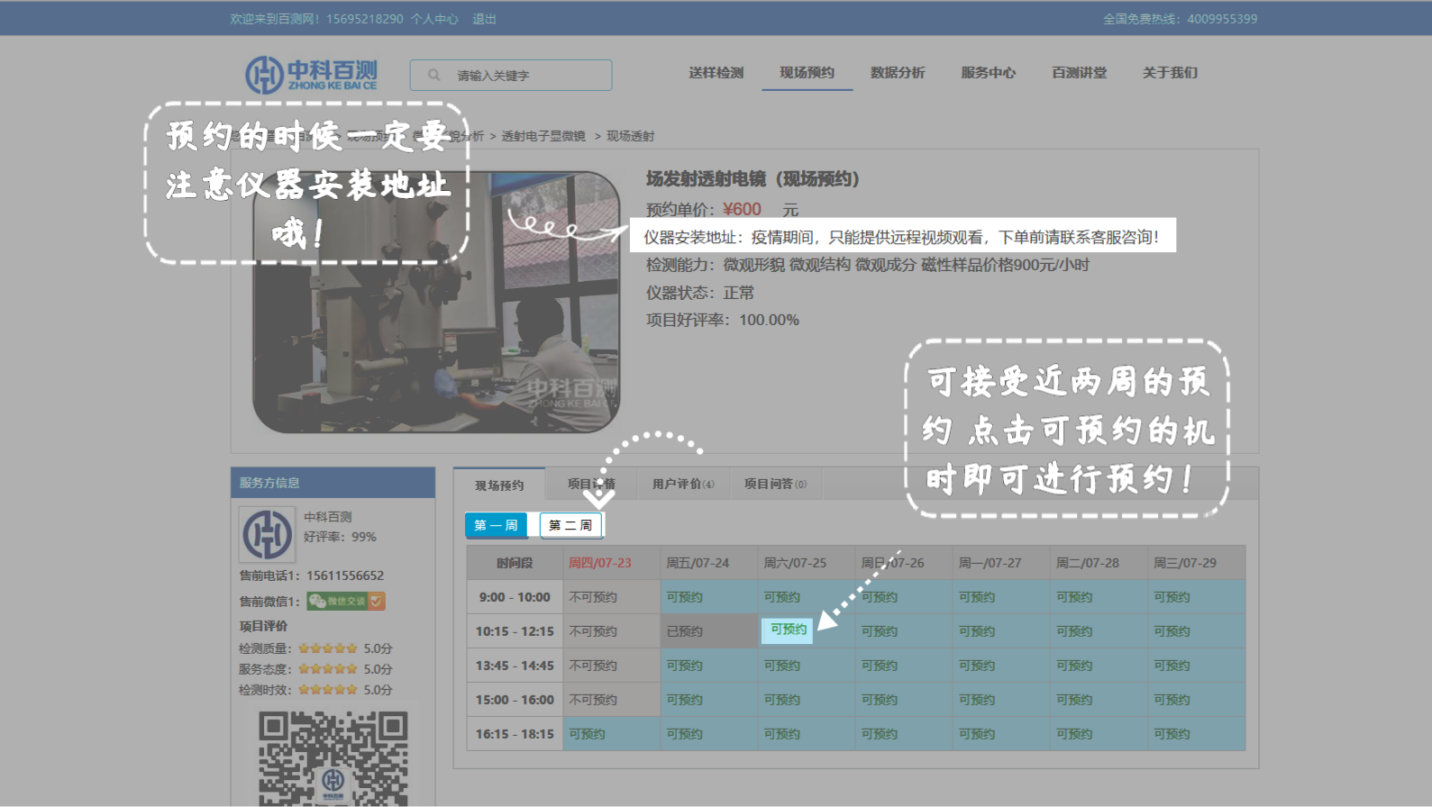Switch to 第二周 schedule
1432x807 pixels.
click(x=570, y=525)
